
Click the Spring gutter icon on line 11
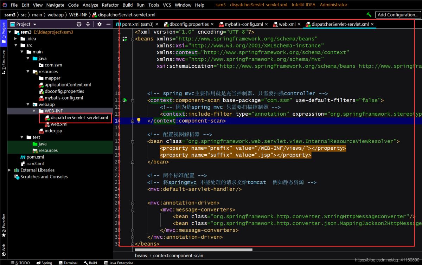pos(124,101)
